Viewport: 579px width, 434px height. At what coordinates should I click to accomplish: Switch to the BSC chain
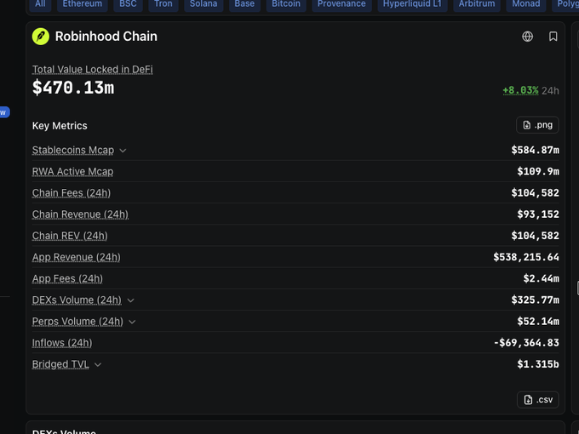point(128,4)
